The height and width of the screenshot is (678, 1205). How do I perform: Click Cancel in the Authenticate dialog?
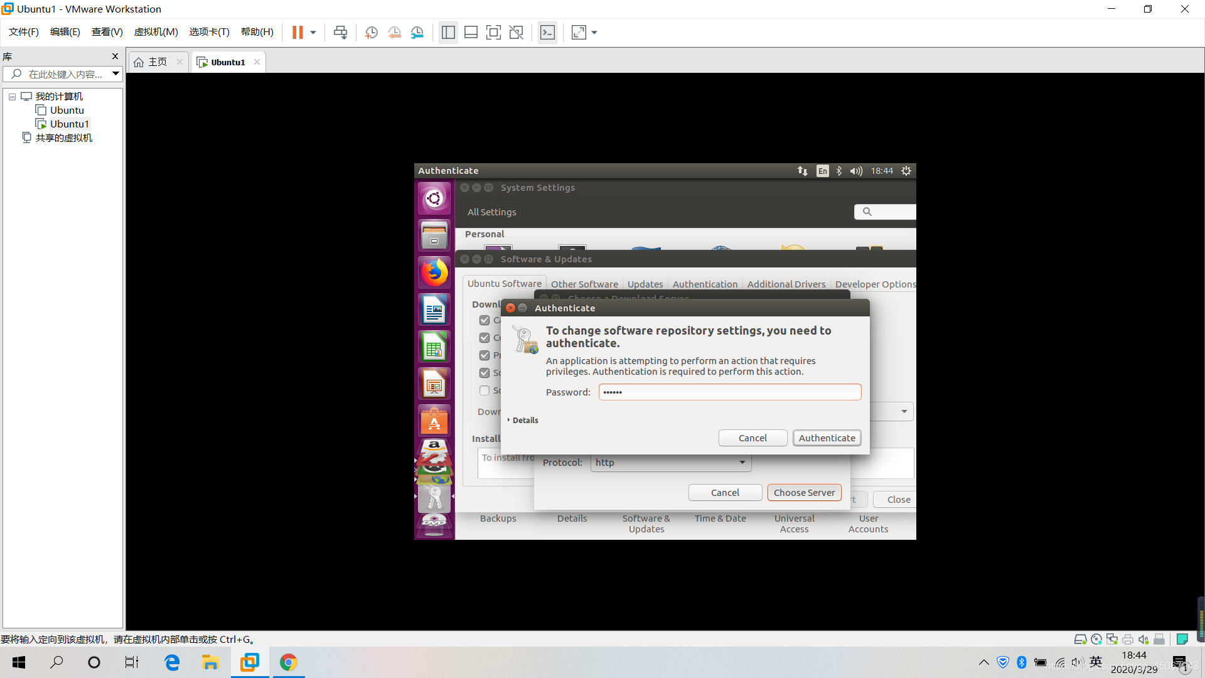click(752, 438)
